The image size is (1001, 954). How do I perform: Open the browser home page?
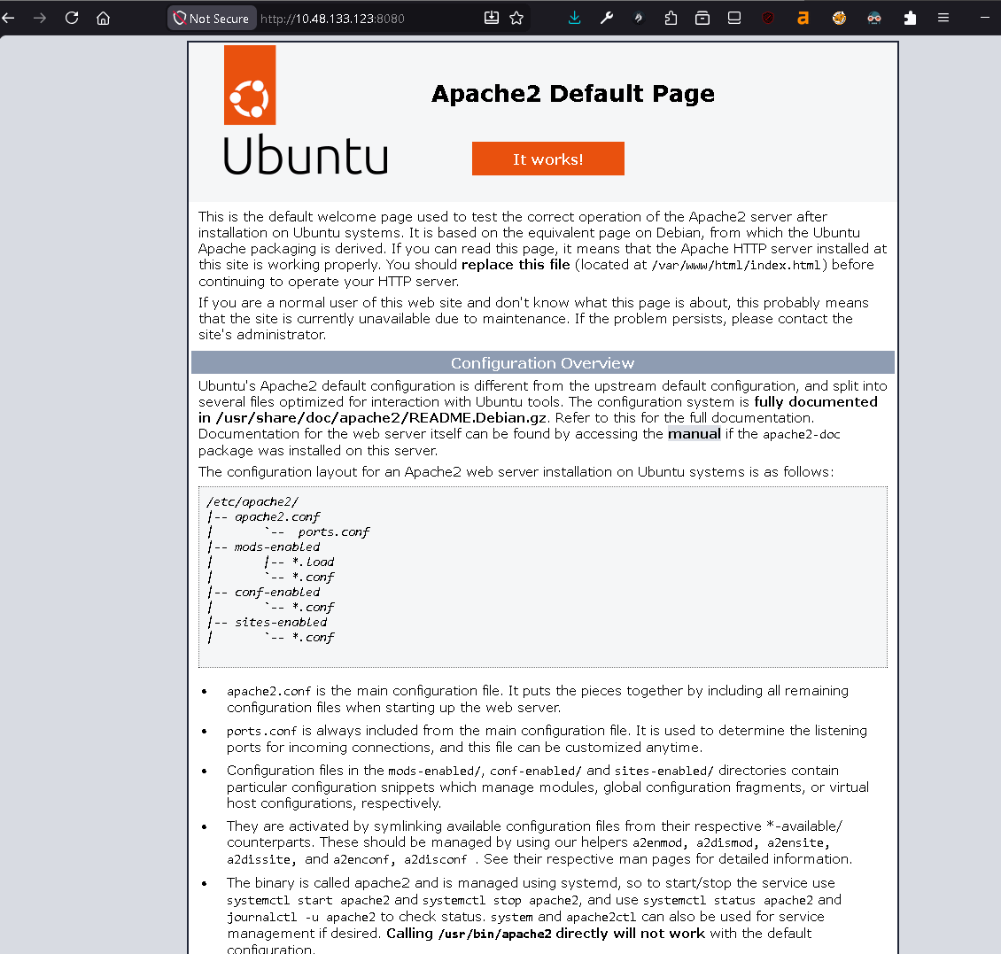[104, 18]
